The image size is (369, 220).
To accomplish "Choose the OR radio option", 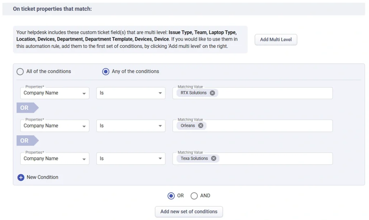I will pos(171,196).
